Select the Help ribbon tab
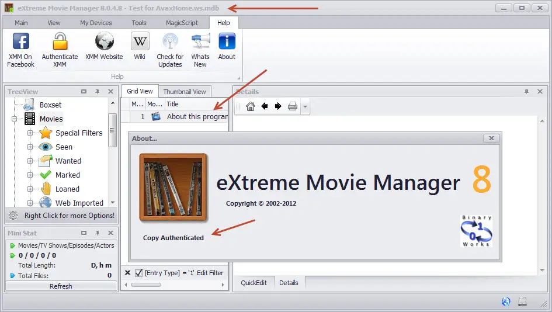This screenshot has width=552, height=312. tap(224, 23)
